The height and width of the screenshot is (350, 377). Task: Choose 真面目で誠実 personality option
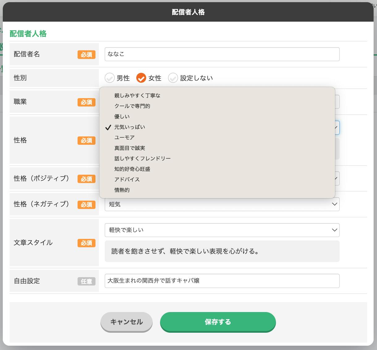point(129,148)
